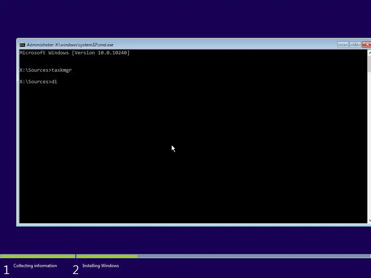371x278 pixels.
Task: Click the 'X:\Sources>di' prompt line
Action: (x=38, y=81)
